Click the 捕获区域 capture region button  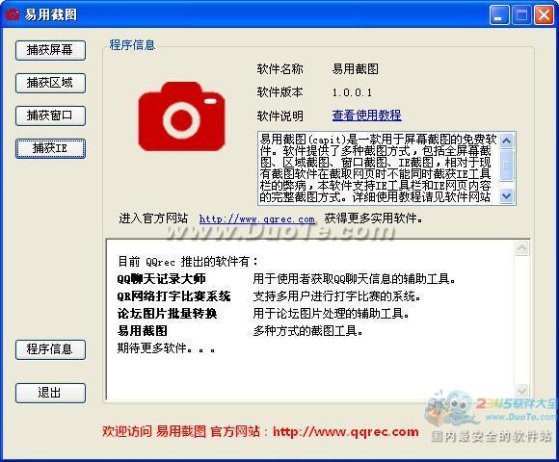(50, 83)
